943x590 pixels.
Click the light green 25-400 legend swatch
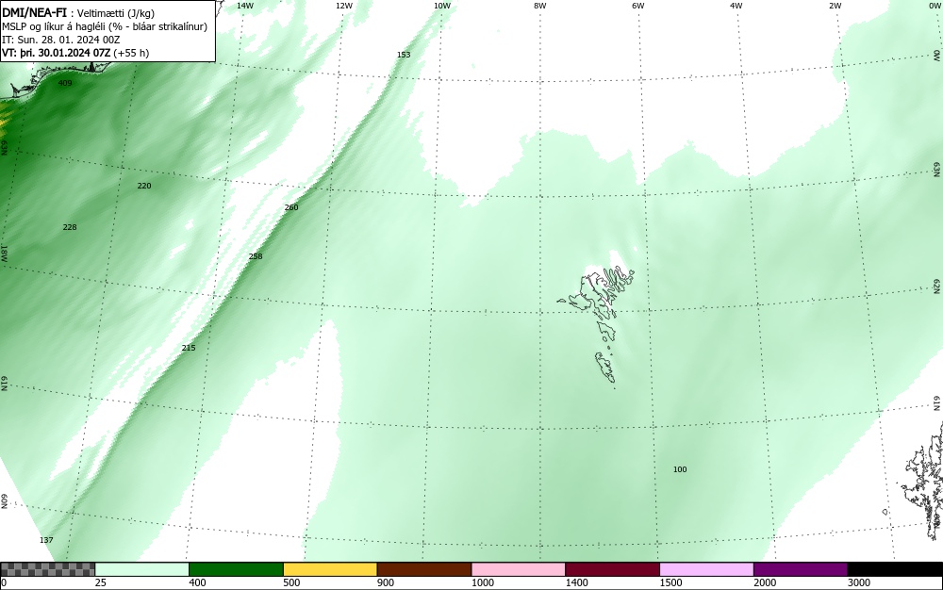click(142, 569)
